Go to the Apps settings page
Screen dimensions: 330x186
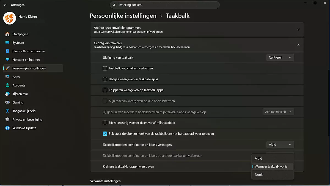coord(16,76)
